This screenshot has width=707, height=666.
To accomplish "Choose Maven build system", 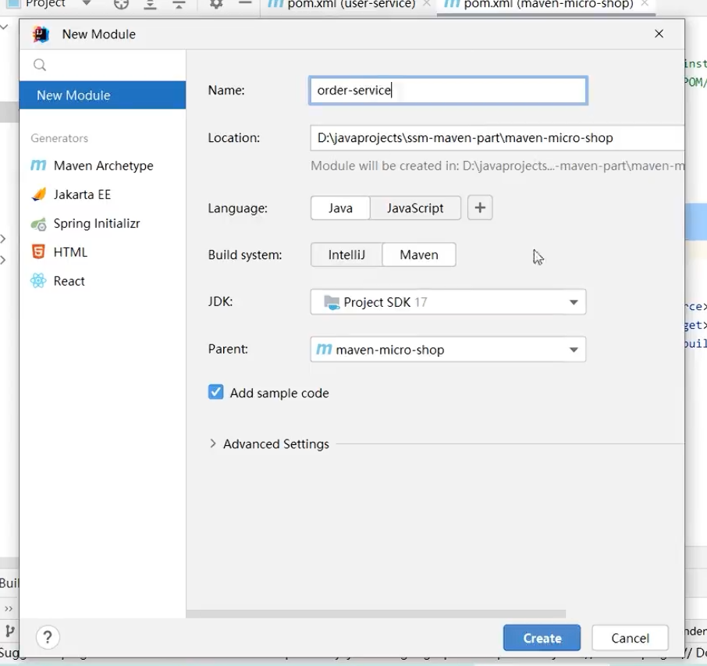I will (419, 255).
